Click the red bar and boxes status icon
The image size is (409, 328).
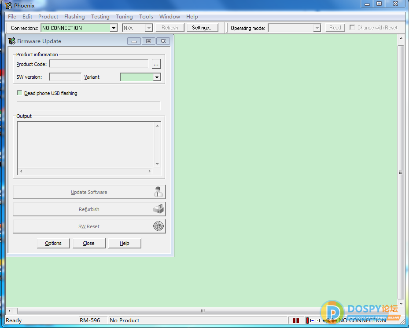click(x=313, y=320)
